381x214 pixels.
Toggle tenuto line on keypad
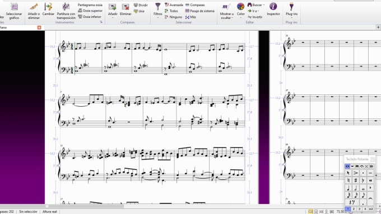[370, 173]
